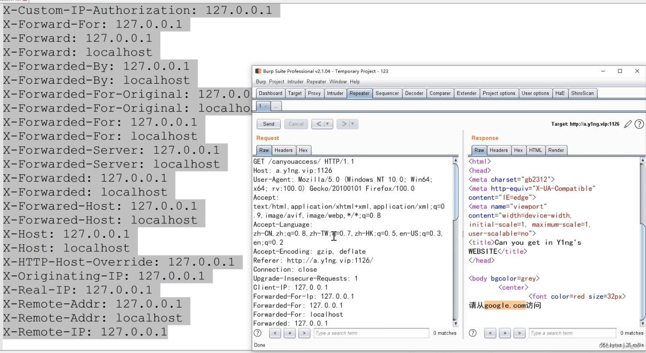The image size is (646, 353).
Task: Click request search next-match button
Action: (304, 333)
